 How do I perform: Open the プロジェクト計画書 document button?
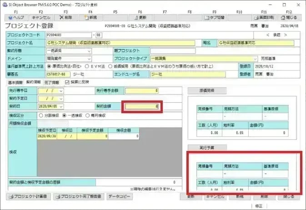coord(28,197)
